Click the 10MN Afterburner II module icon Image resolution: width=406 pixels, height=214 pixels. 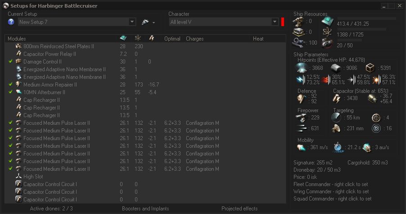[18, 92]
